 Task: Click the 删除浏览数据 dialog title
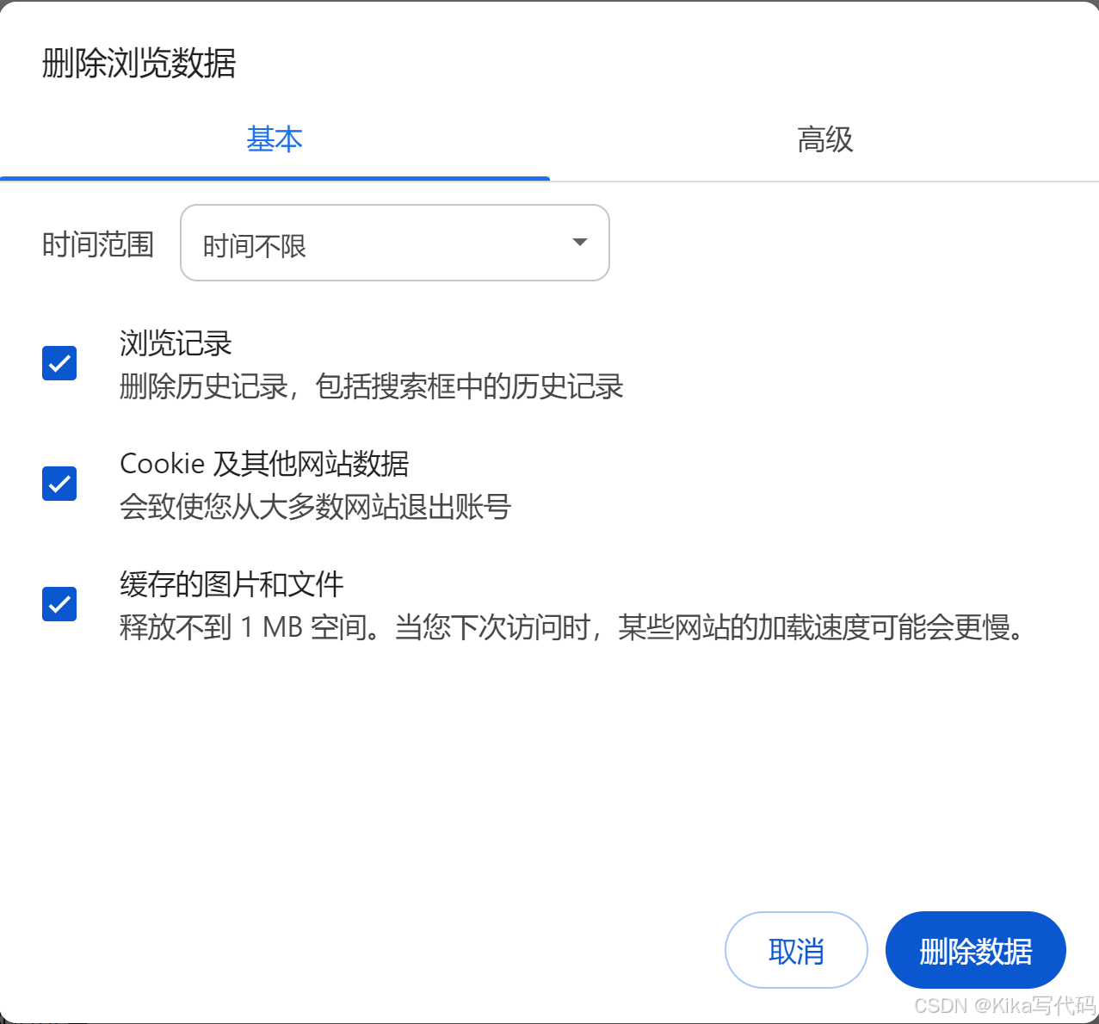[139, 64]
